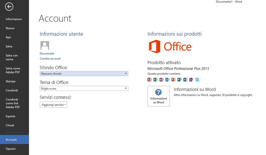Expand the Tema di Office dropdown
The image size is (266, 155).
coord(84,89)
